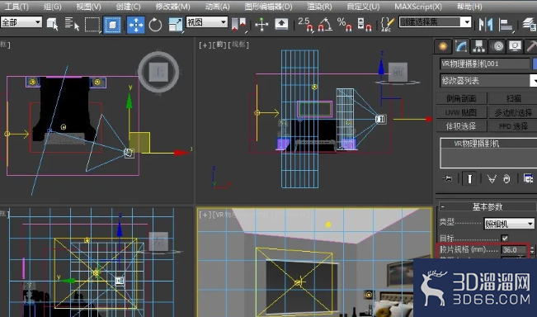Click the 胶片规格 (mm) value field
The image size is (537, 317).
[x=514, y=250]
